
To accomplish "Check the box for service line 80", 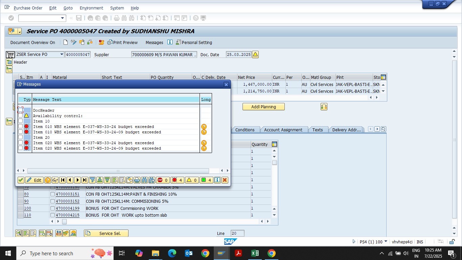I will coord(52,194).
